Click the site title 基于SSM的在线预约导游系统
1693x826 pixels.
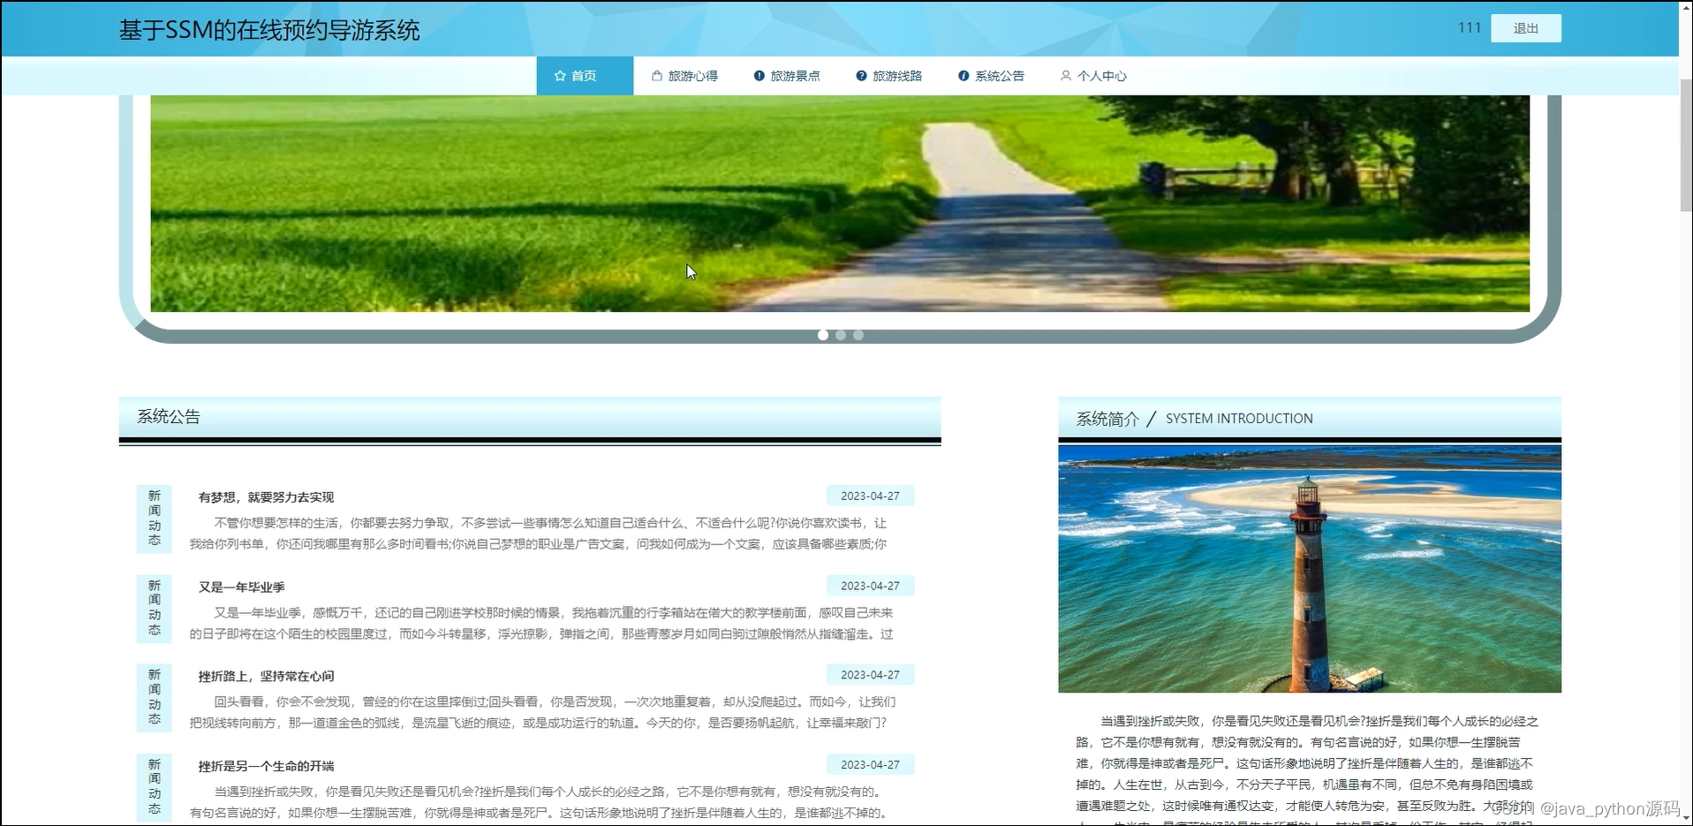[x=269, y=30]
